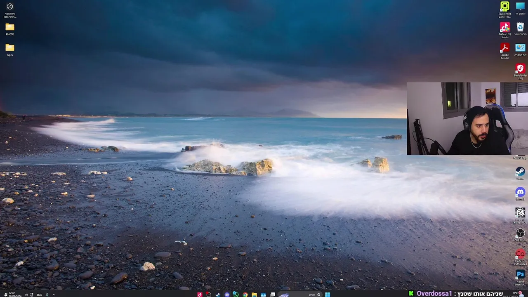Image resolution: width=528 pixels, height=297 pixels.
Task: Launch Adobe Photoshop desktop shortcut
Action: 520,278
